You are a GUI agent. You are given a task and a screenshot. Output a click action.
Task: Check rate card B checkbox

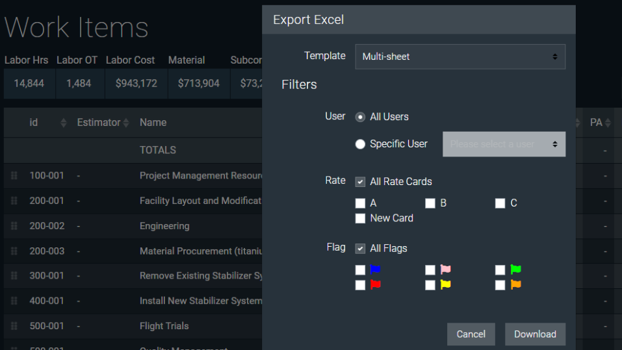[x=430, y=203]
